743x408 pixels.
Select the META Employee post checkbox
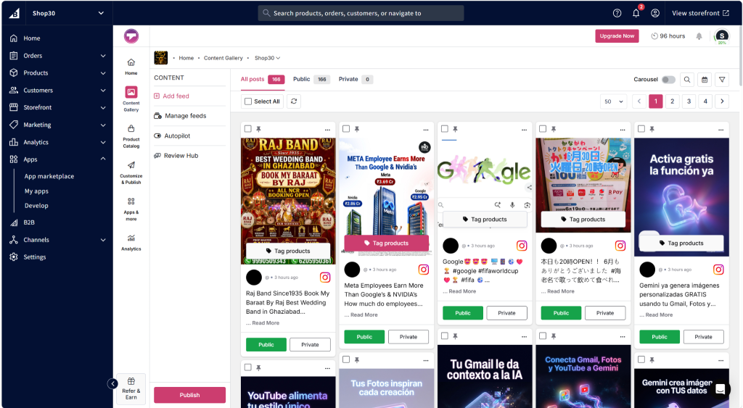point(346,129)
